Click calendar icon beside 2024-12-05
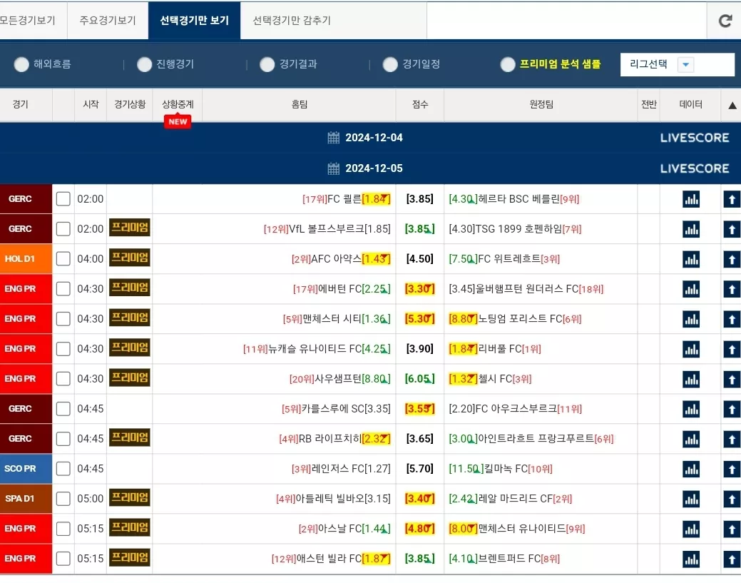 (334, 168)
